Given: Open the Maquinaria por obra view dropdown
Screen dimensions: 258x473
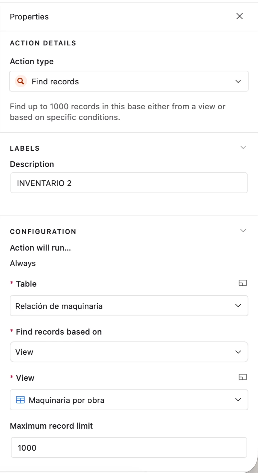Looking at the screenshot, I should click(129, 399).
